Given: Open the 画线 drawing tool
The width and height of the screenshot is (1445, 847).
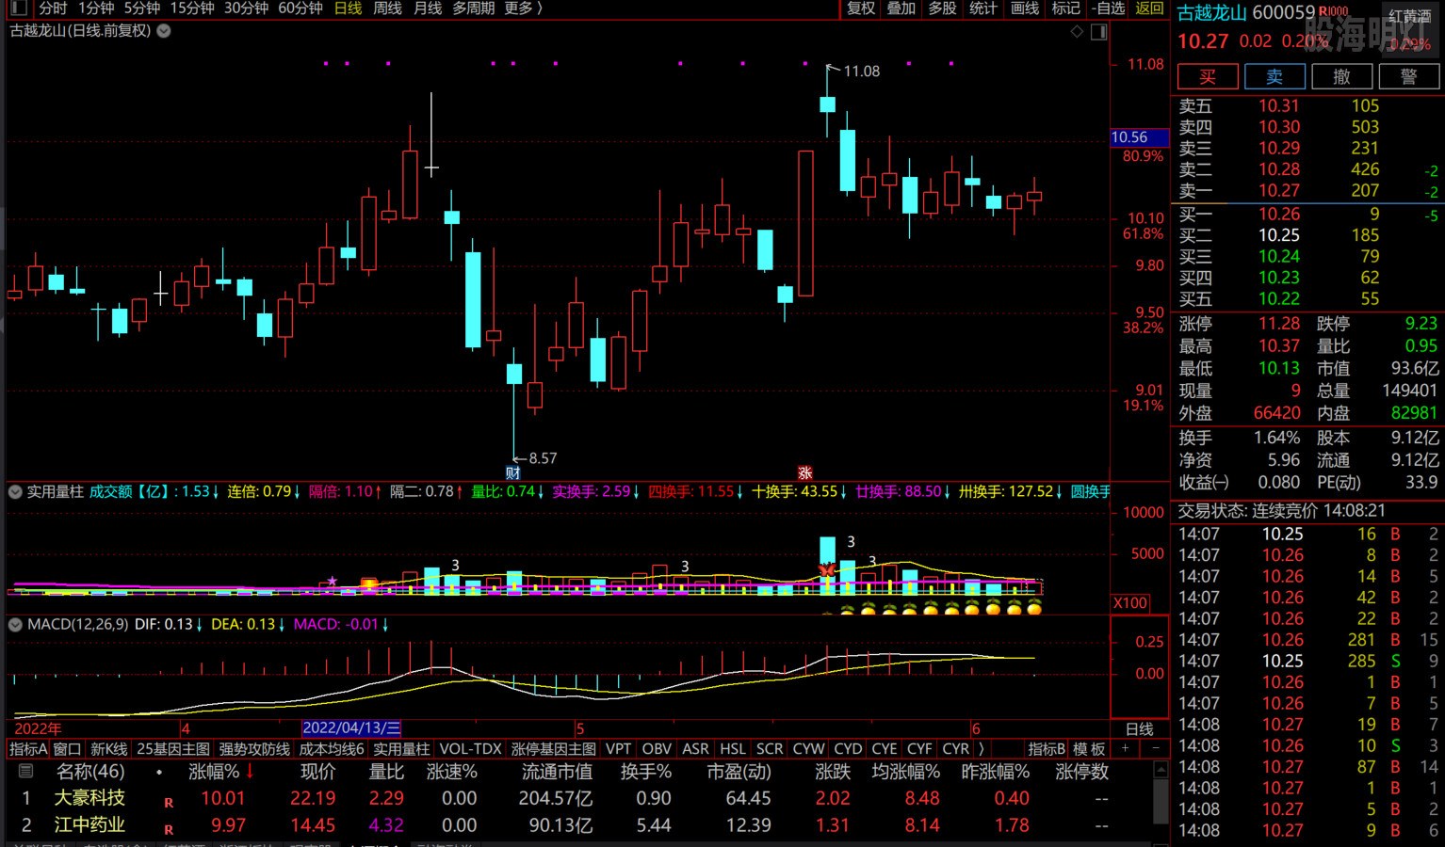Looking at the screenshot, I should tap(1024, 8).
